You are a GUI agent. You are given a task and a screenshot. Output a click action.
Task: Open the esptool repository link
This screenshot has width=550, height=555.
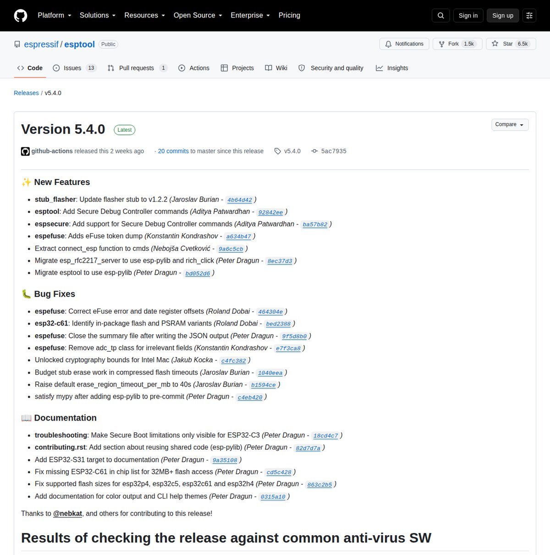pos(79,45)
